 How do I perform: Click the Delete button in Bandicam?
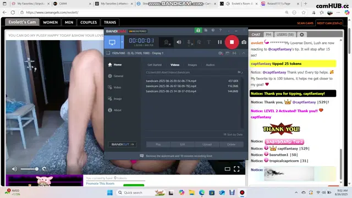(231, 144)
